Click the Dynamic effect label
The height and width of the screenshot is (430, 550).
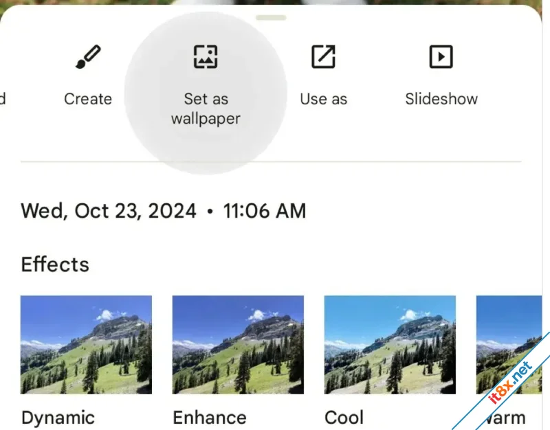tap(58, 418)
